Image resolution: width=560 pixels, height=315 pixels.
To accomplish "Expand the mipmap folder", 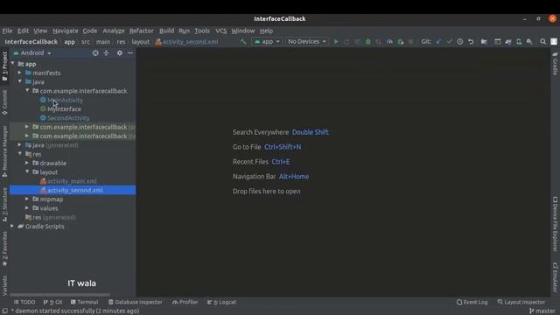I will [27, 199].
